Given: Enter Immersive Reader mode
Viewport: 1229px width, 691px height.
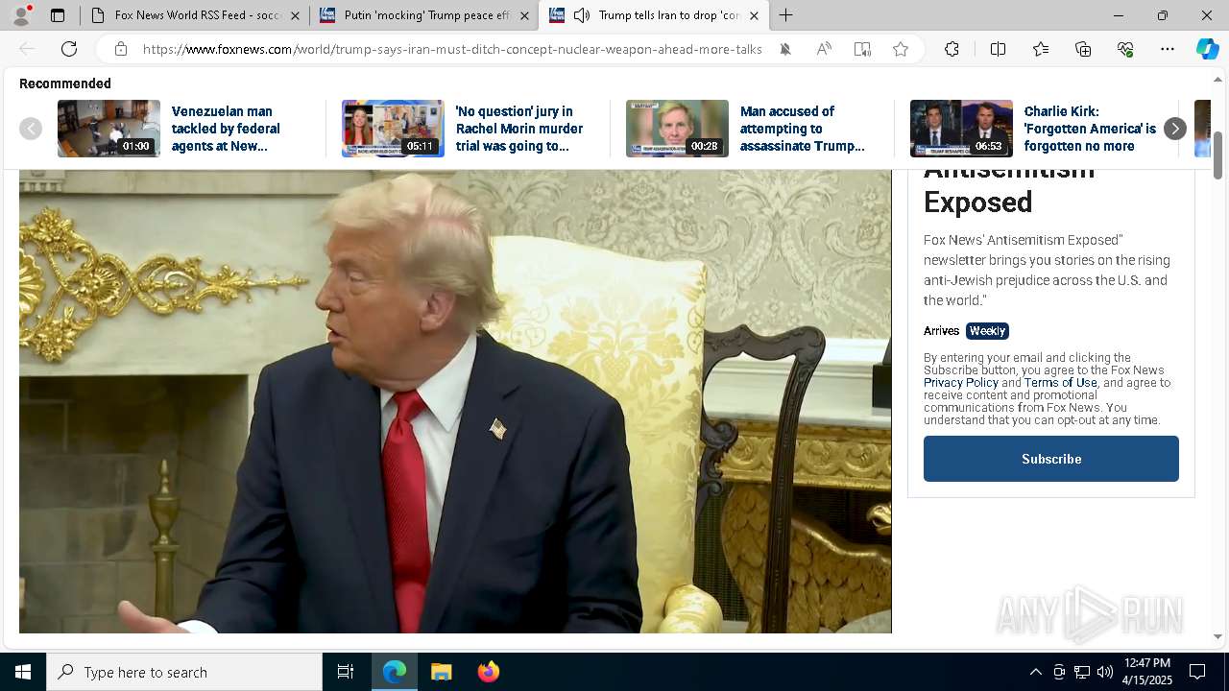Looking at the screenshot, I should click(x=862, y=49).
